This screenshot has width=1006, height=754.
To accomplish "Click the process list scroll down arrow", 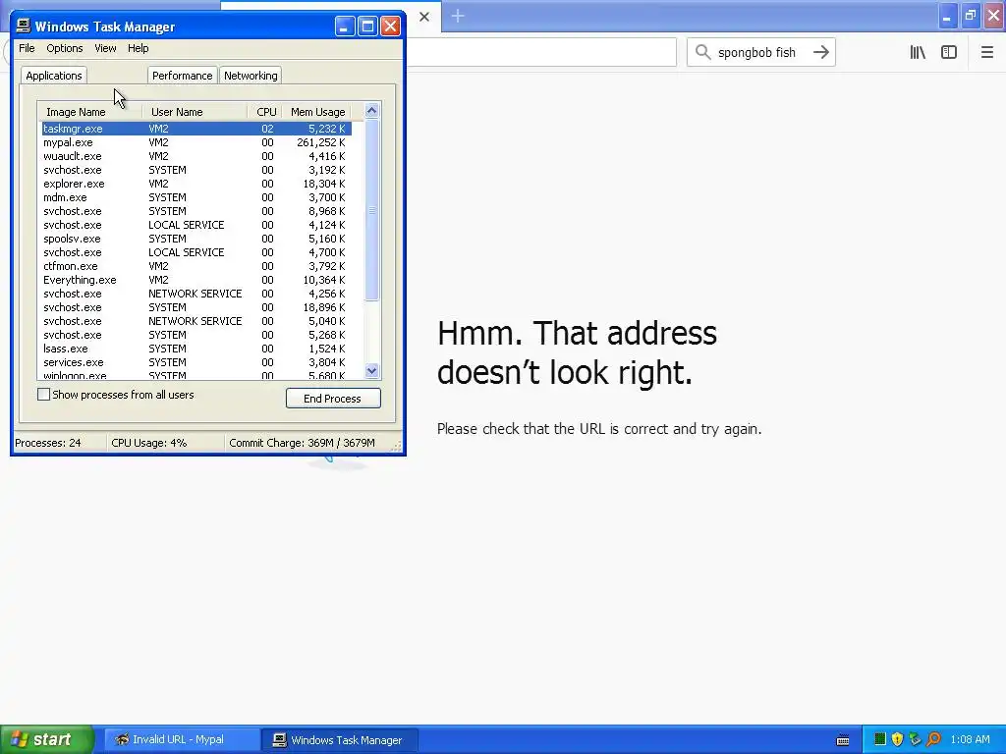I will pos(371,370).
